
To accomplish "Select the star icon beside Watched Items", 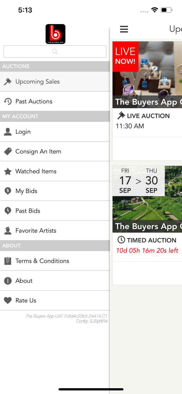I will [x=8, y=171].
